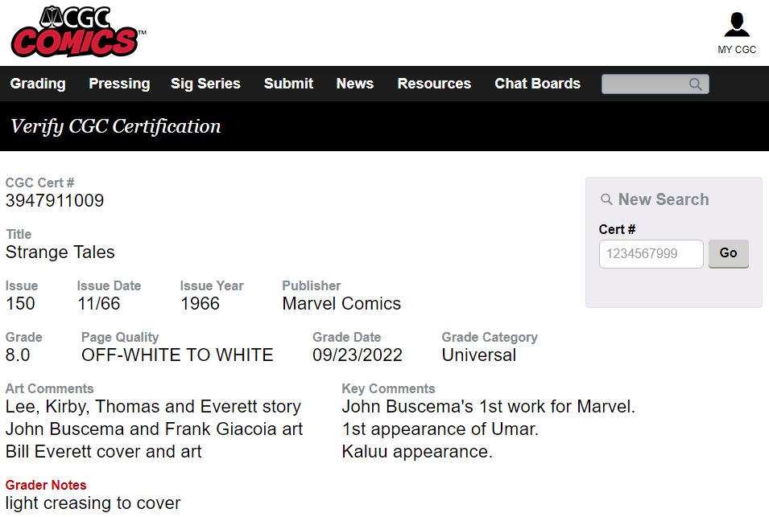Screen dimensions: 769x517
Task: Open the Resources menu
Action: click(x=434, y=84)
